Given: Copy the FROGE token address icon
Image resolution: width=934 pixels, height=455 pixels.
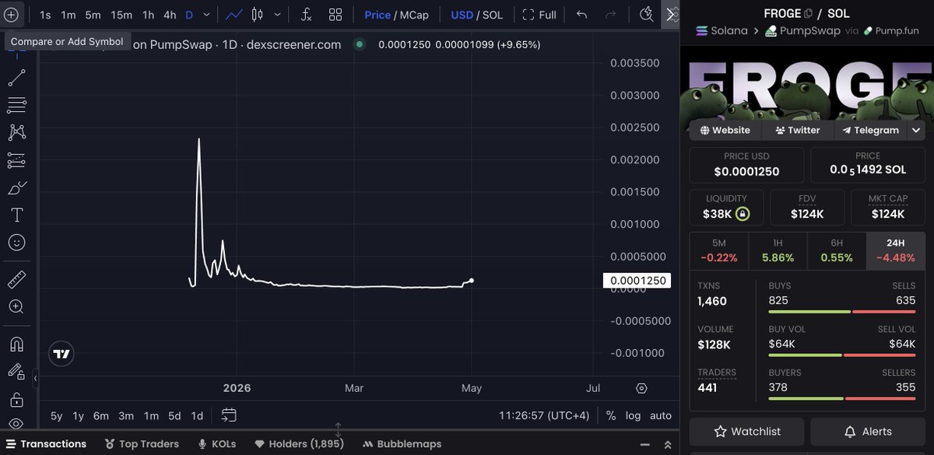Looking at the screenshot, I should click(808, 13).
